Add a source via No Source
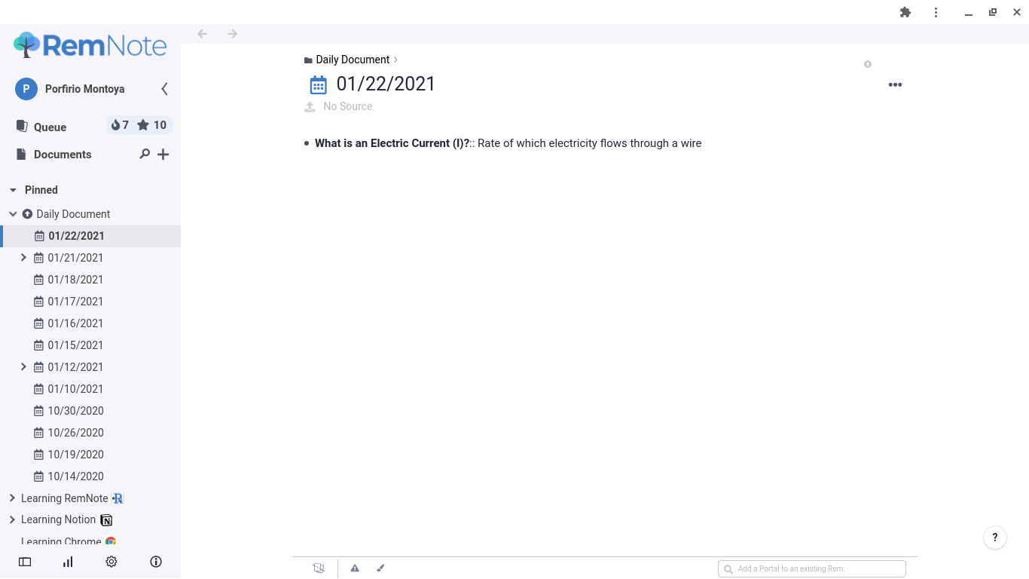The height and width of the screenshot is (579, 1029). 348,106
